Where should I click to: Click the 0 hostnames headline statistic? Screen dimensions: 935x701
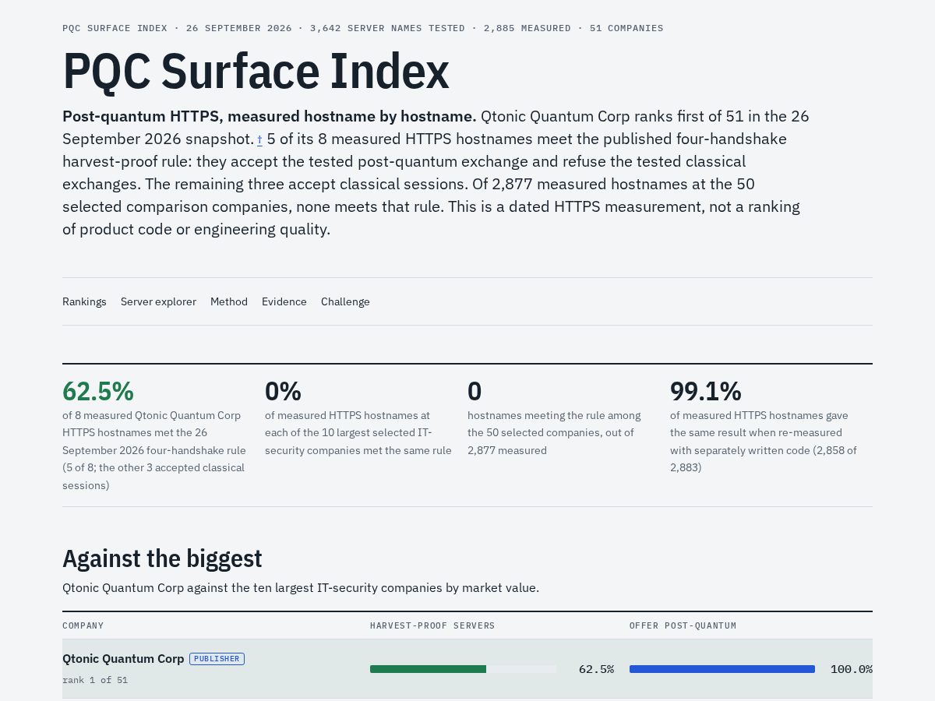point(475,391)
